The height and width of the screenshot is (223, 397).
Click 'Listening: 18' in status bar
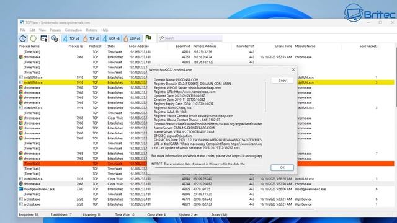coord(92,215)
